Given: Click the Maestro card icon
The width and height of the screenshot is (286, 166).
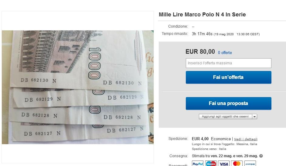Looking at the screenshot, I should pos(211,164).
